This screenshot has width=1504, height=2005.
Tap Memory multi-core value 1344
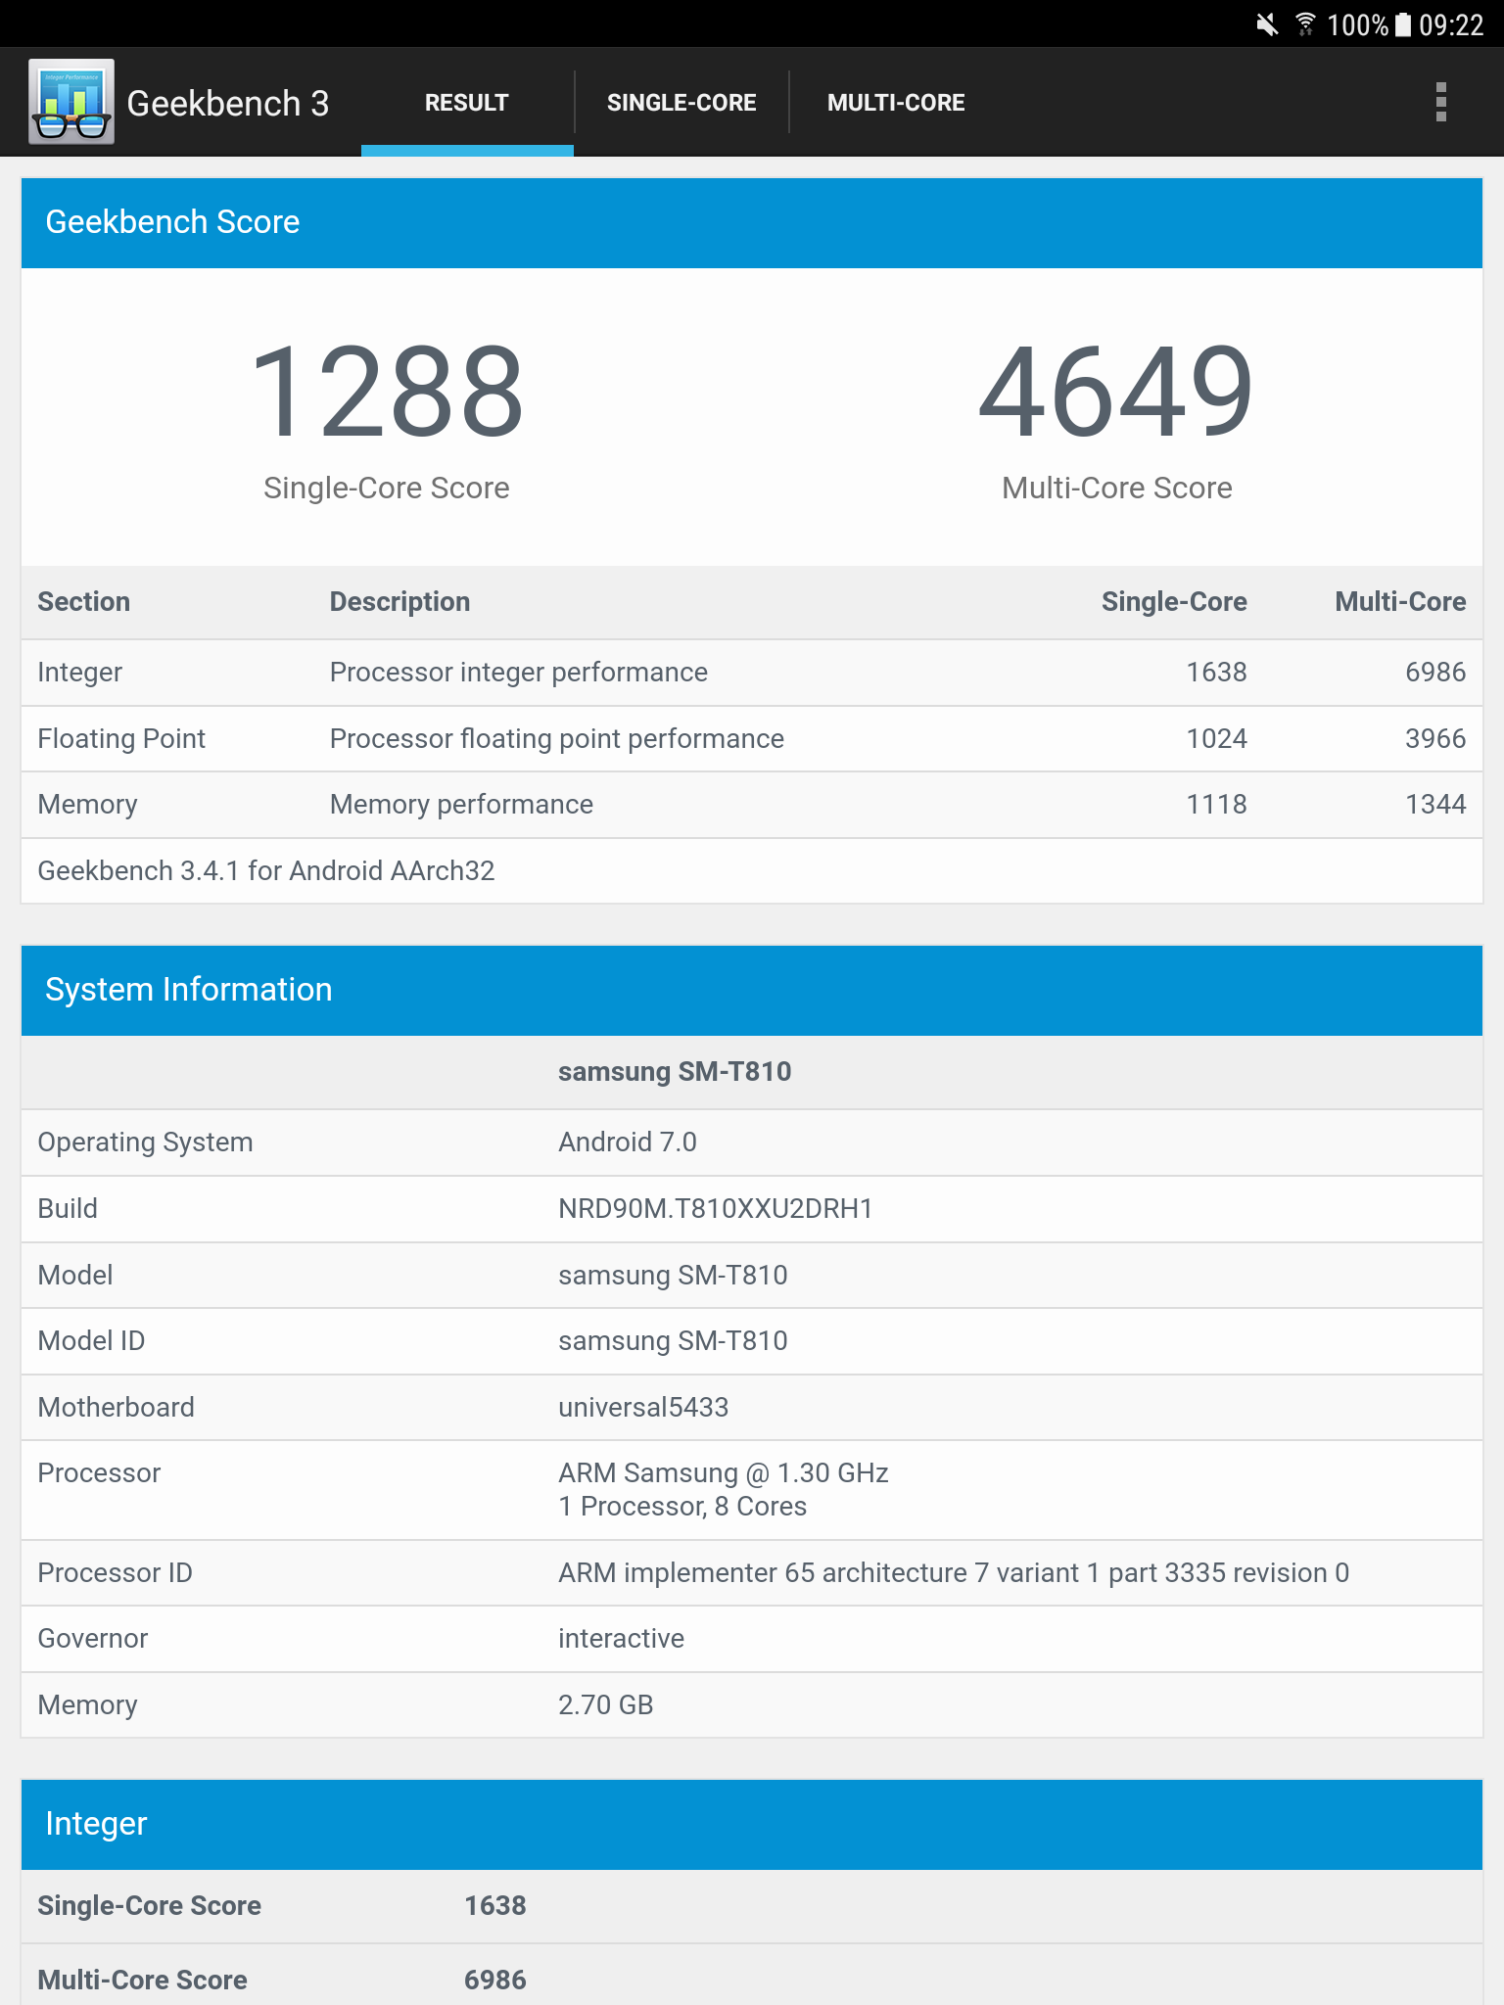pos(1435,805)
